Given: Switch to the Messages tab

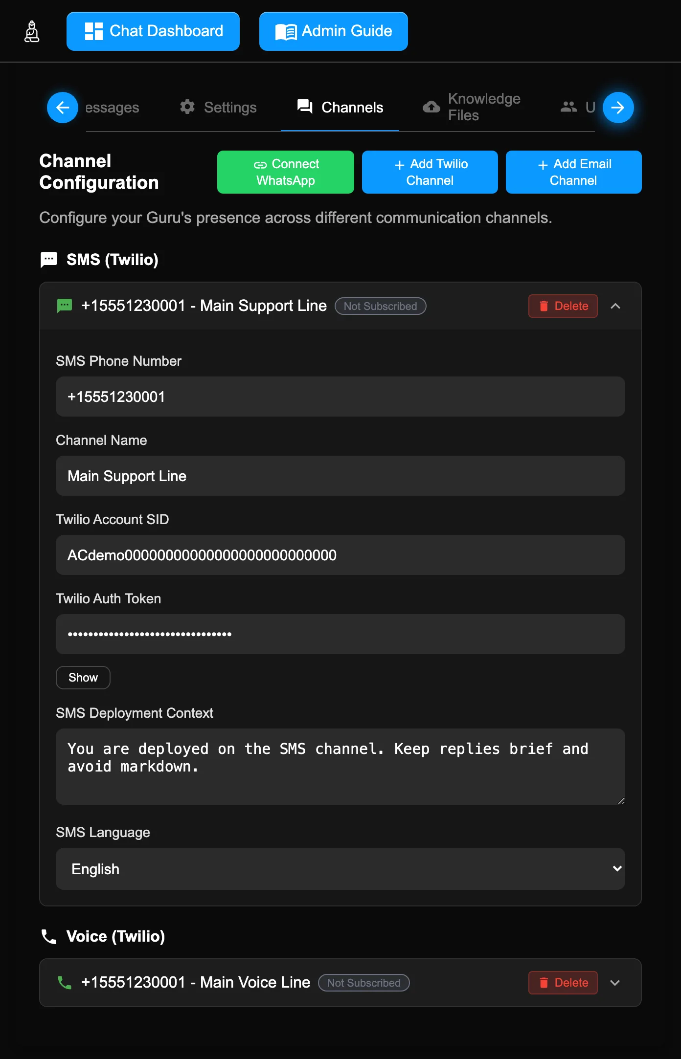Looking at the screenshot, I should click(112, 108).
